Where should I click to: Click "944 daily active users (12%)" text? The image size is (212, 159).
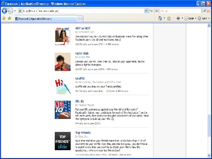(88, 123)
